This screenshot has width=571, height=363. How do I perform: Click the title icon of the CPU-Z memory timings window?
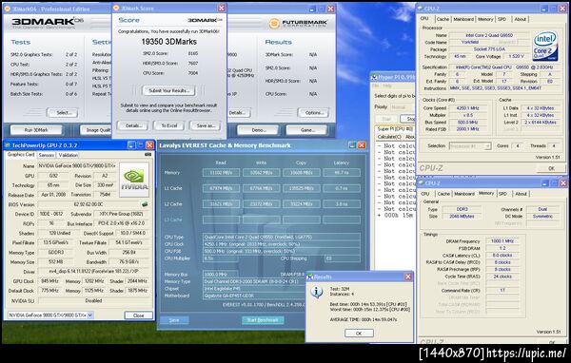[422, 183]
